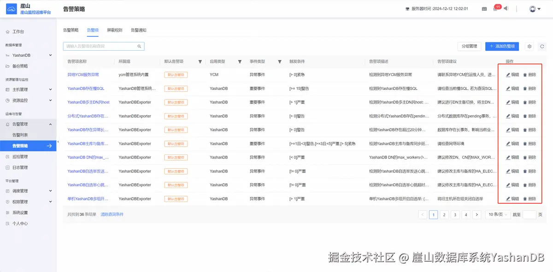
Task: Open the 10条/页 page size dropdown
Action: click(498, 214)
